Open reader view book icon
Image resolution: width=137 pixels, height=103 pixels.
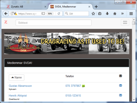[x=43, y=14]
